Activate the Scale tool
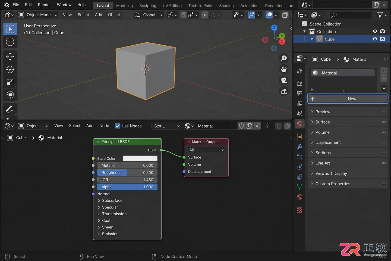Image resolution: width=391 pixels, height=261 pixels. [x=10, y=82]
